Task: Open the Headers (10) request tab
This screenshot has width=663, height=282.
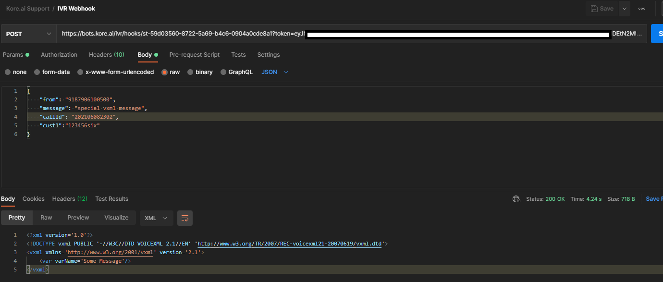Action: pos(107,55)
